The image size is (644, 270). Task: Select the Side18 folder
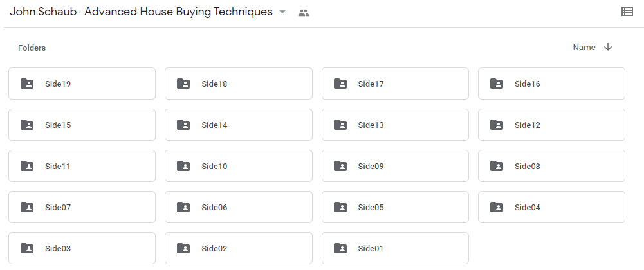[x=239, y=84]
